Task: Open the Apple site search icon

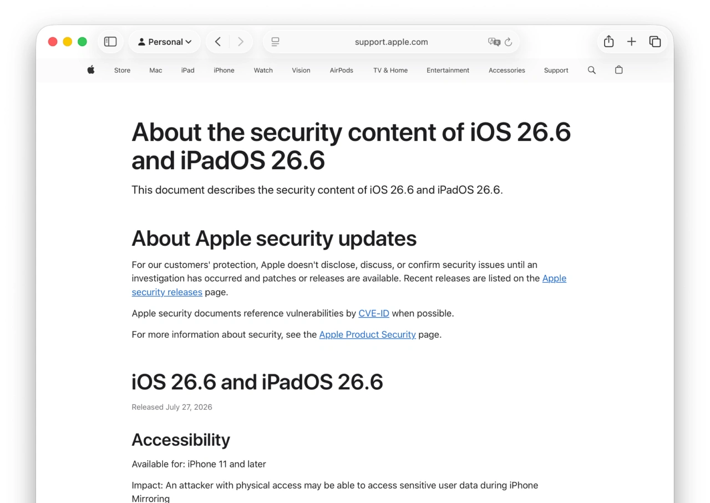Action: click(x=592, y=70)
